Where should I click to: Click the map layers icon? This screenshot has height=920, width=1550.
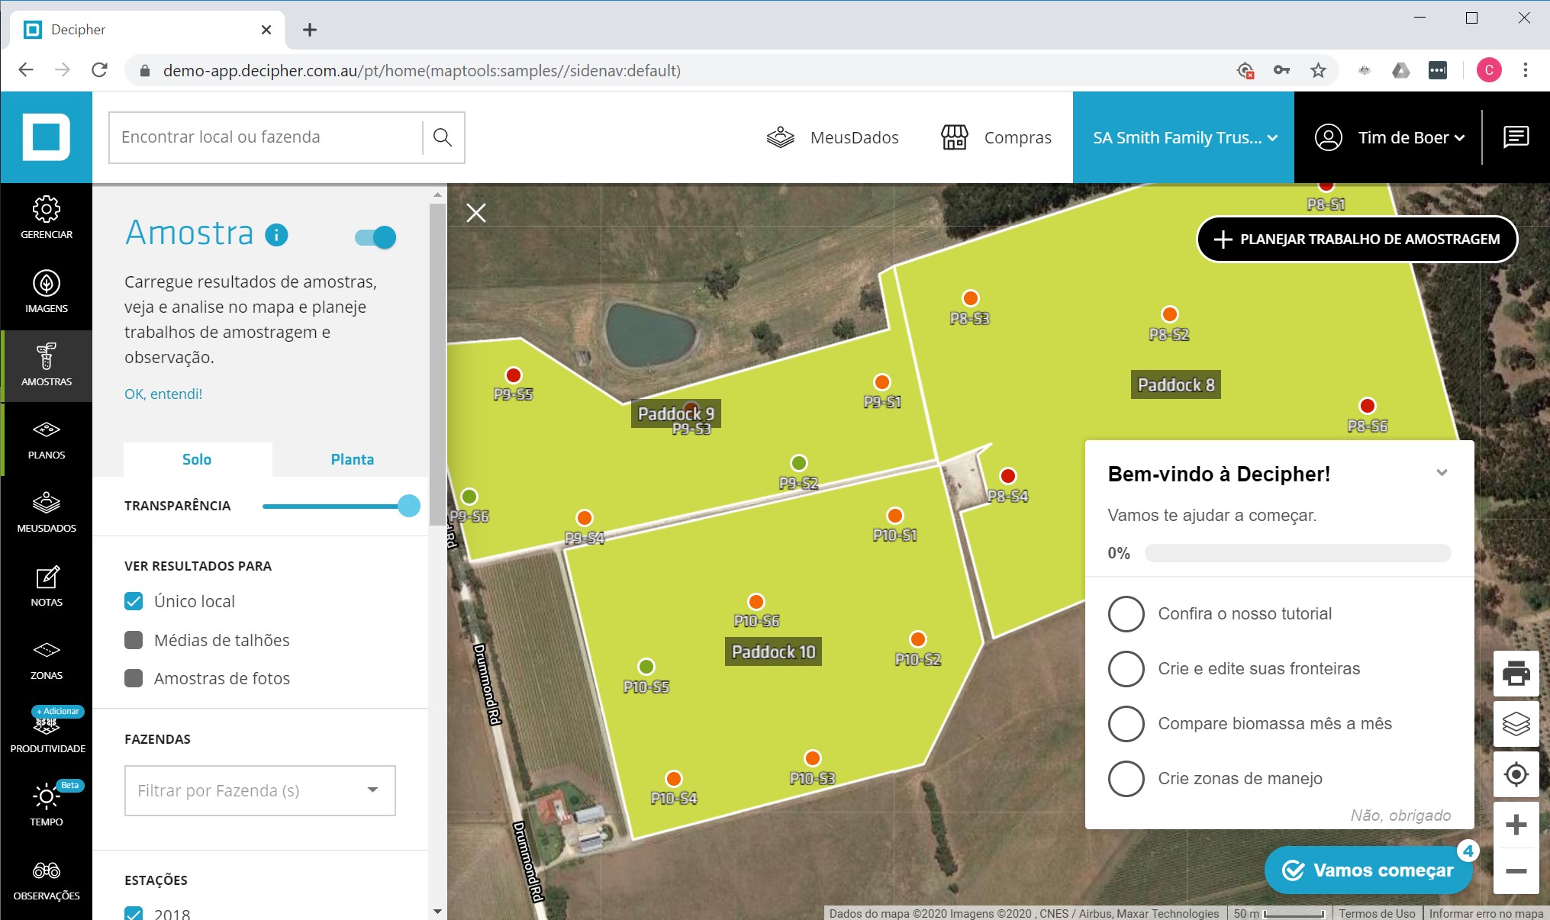pyautogui.click(x=1516, y=724)
